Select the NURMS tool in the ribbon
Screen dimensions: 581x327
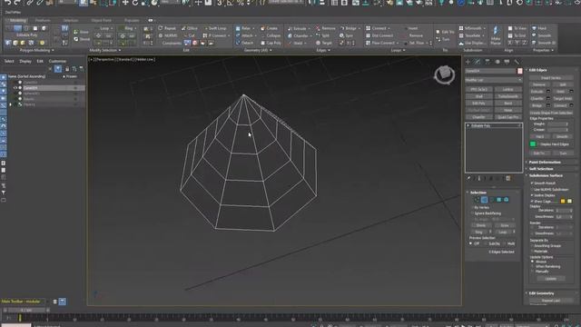pos(168,35)
